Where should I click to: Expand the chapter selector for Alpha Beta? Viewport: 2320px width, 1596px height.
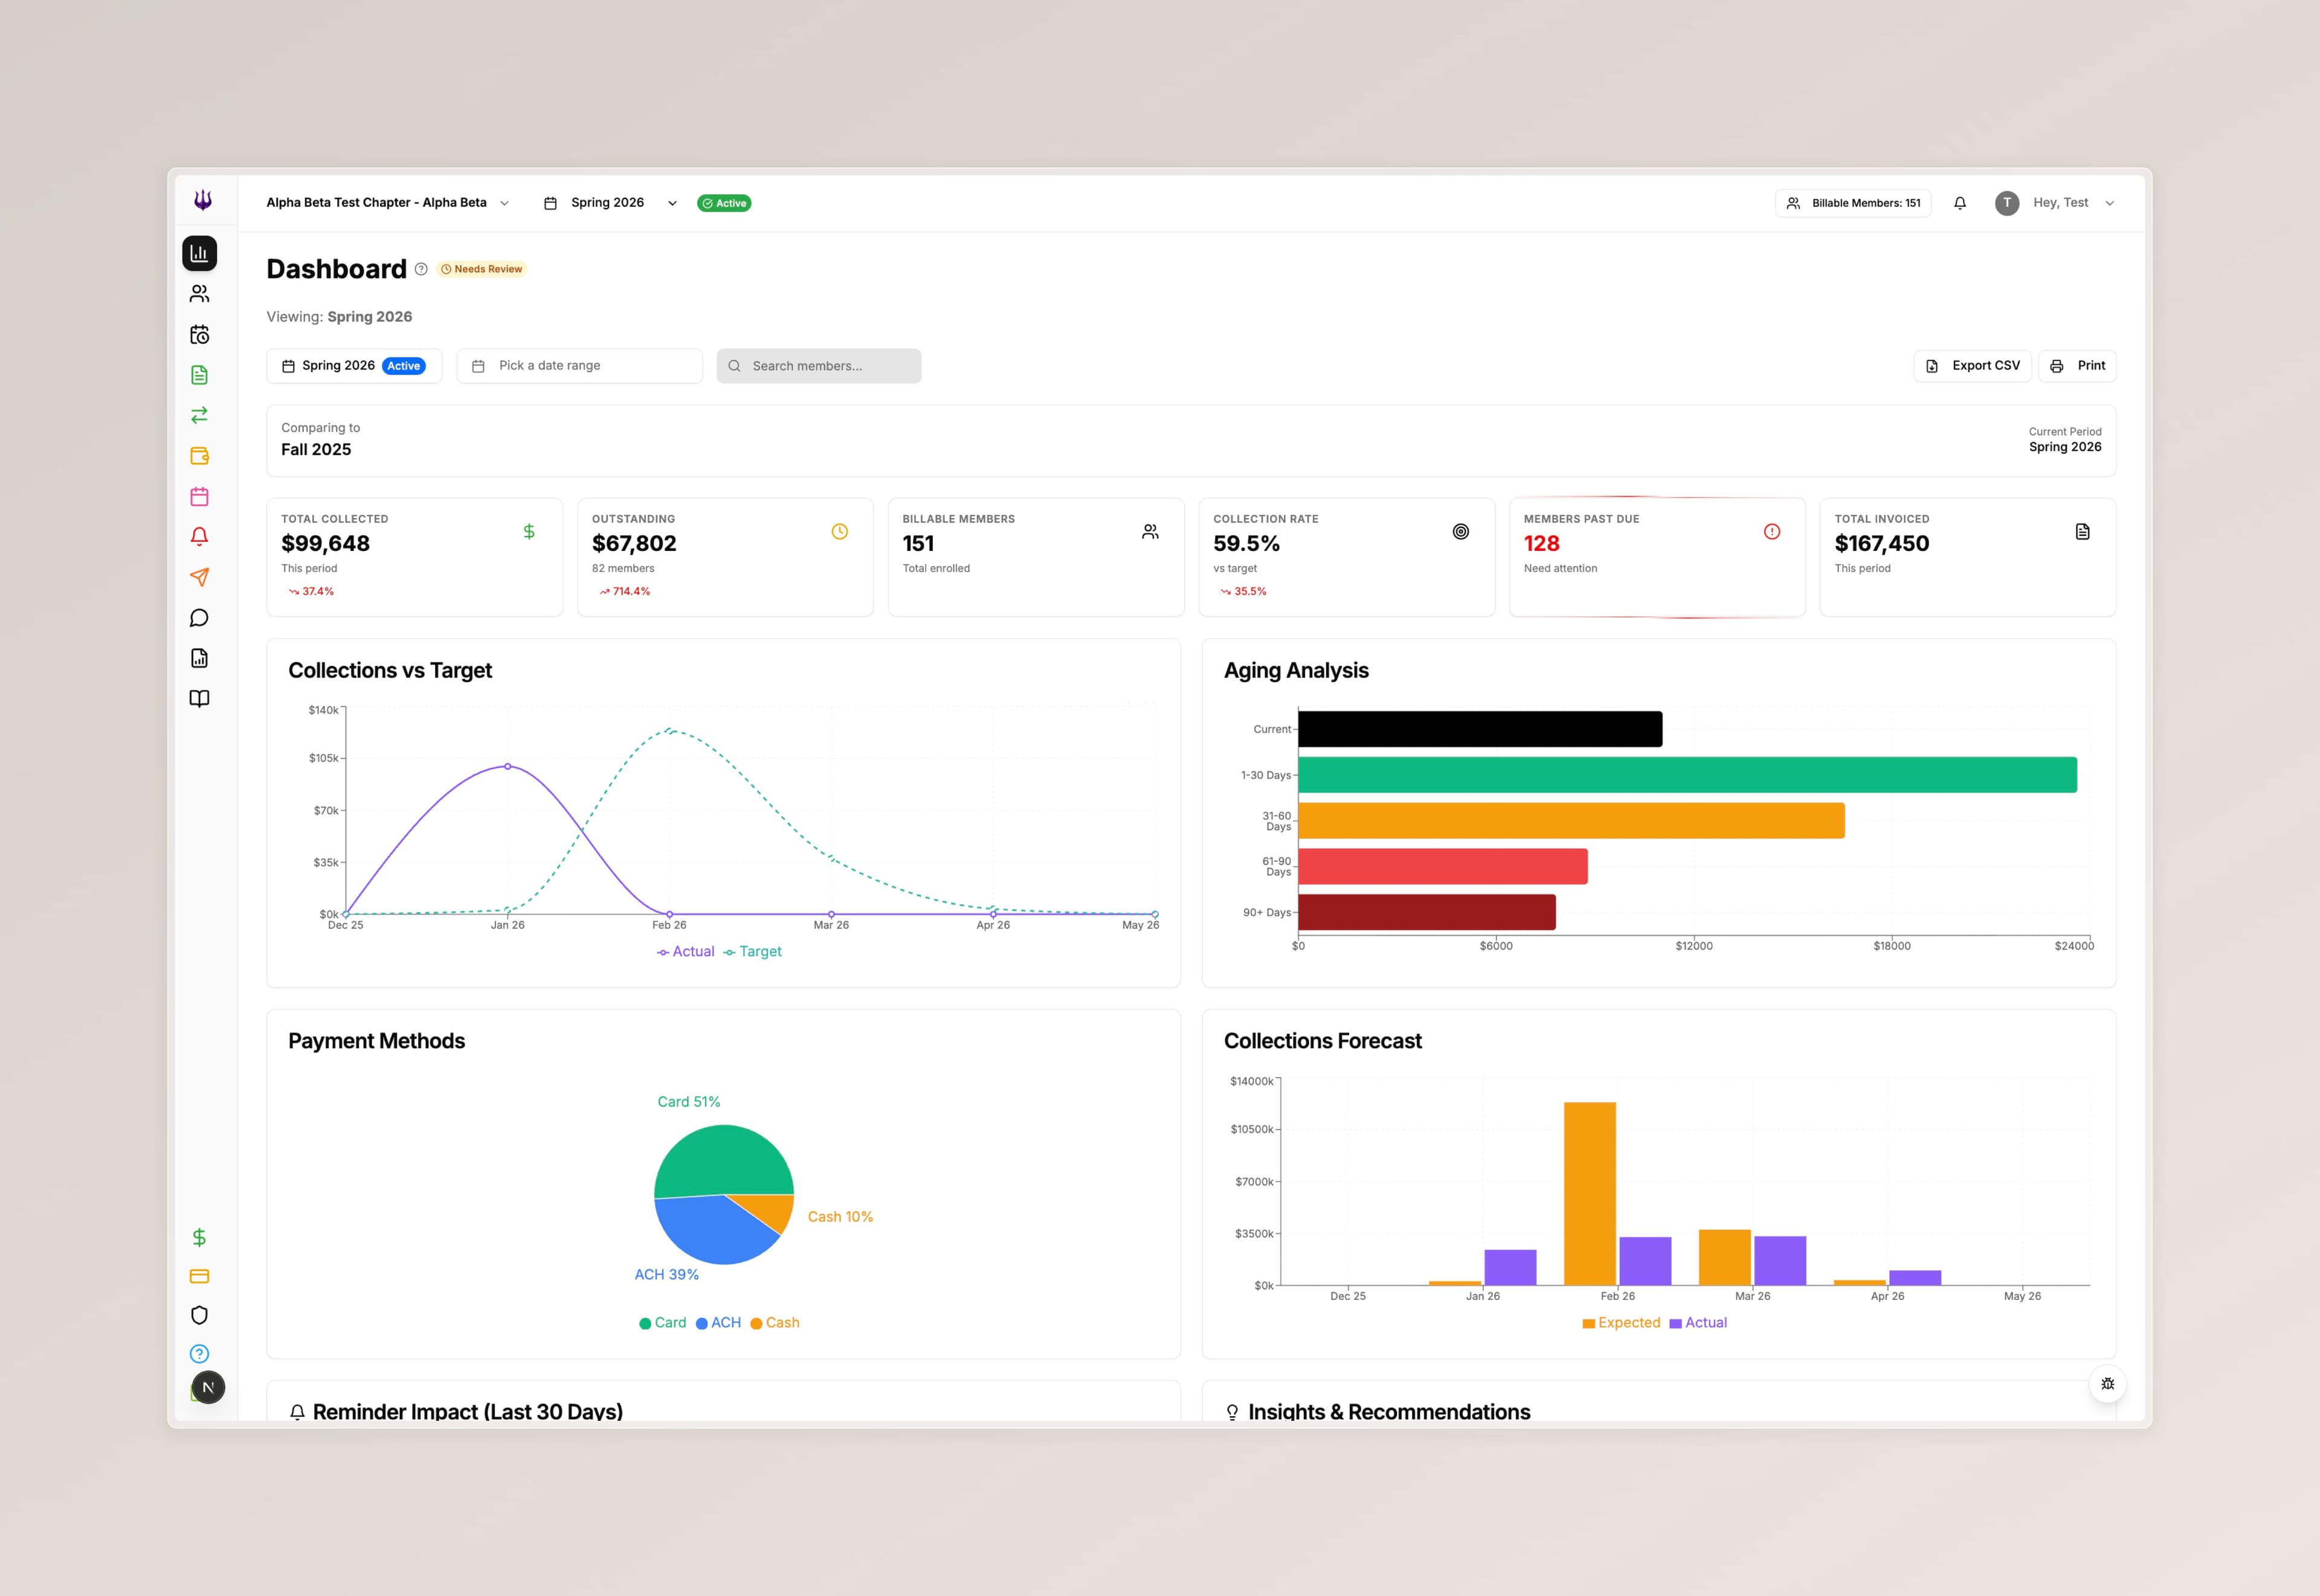click(505, 202)
